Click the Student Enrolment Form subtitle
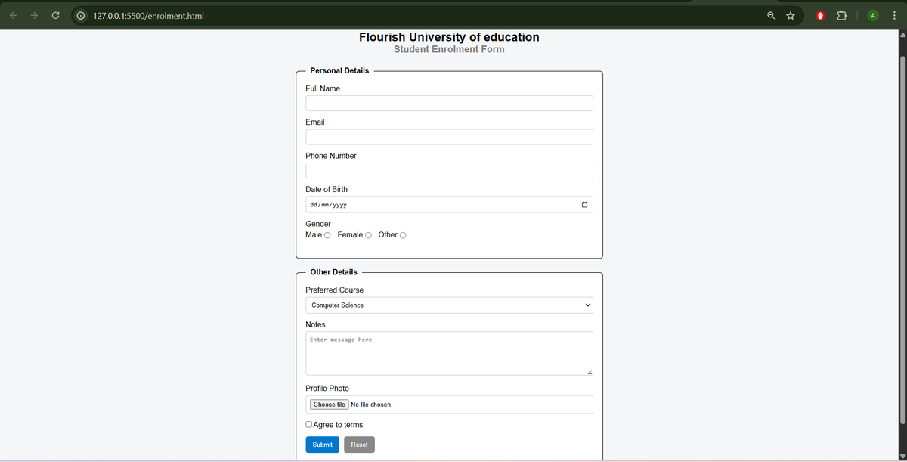Viewport: 907px width, 462px height. 449,49
